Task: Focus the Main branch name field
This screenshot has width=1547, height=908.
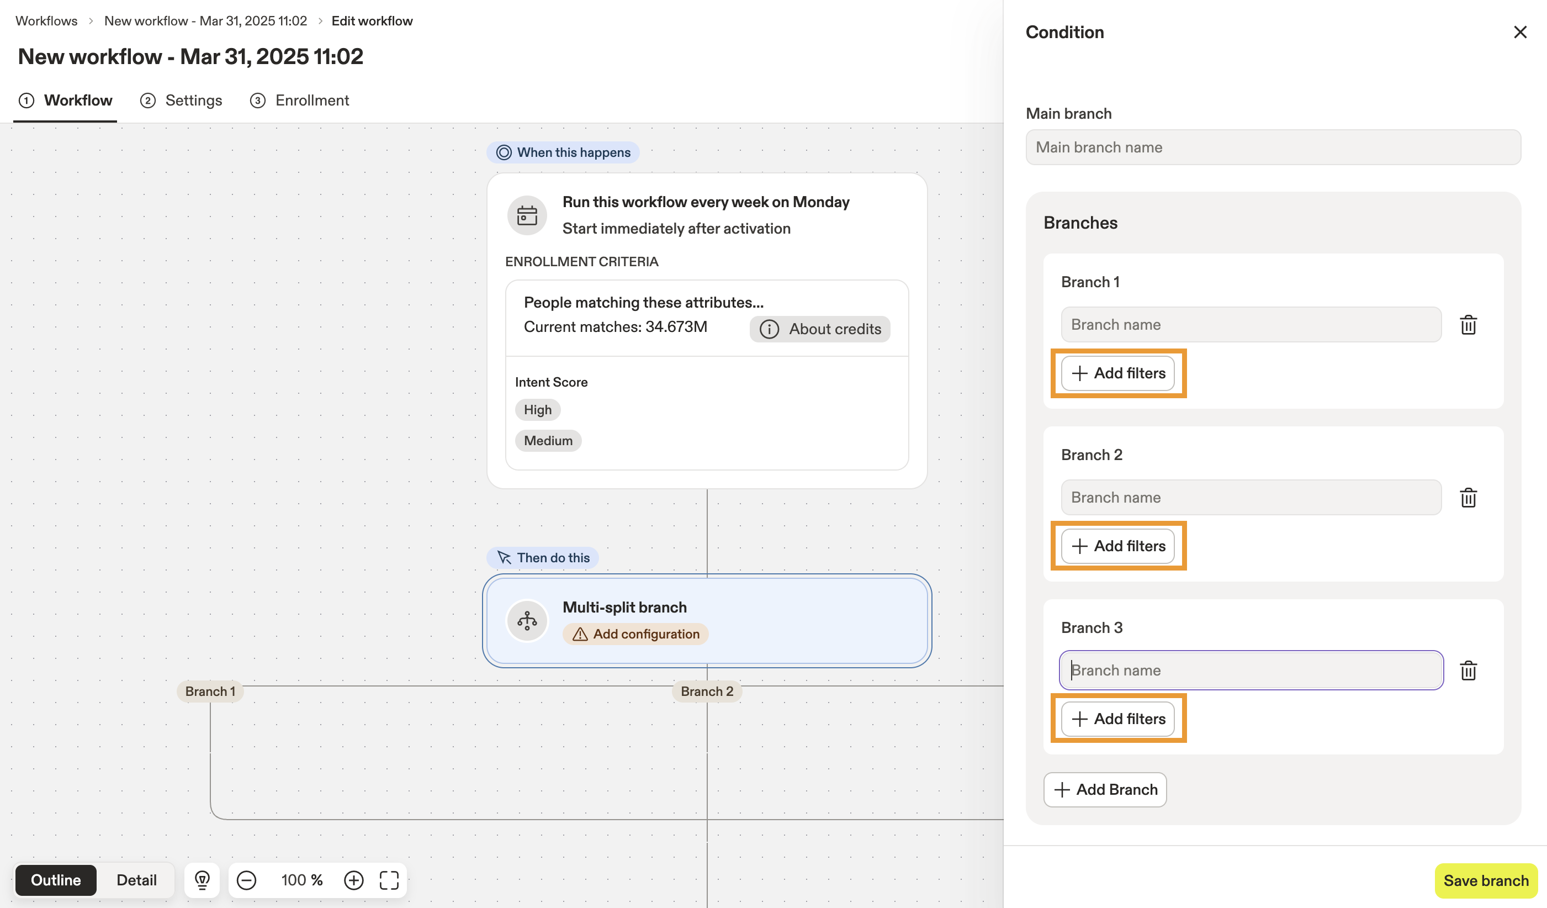Action: tap(1273, 147)
